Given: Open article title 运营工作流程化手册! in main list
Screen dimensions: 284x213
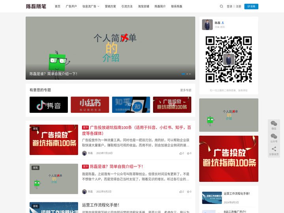Looking at the screenshot, I should (x=101, y=205).
